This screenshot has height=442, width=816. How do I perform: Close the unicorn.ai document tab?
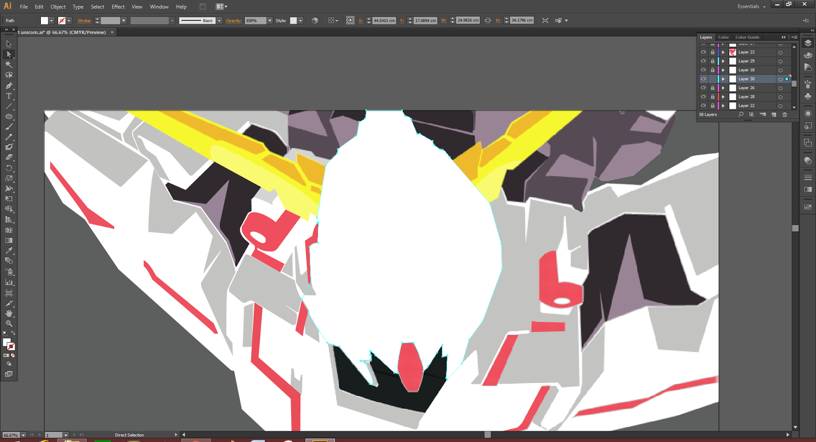(x=112, y=32)
